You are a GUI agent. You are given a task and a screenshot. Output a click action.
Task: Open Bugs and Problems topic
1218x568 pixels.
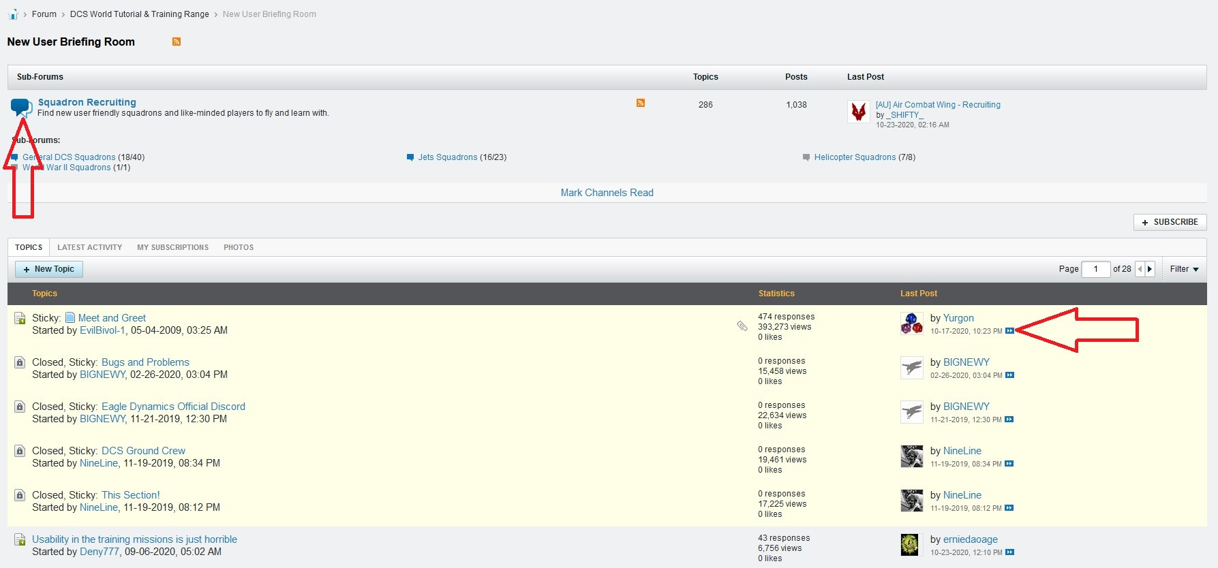[145, 362]
